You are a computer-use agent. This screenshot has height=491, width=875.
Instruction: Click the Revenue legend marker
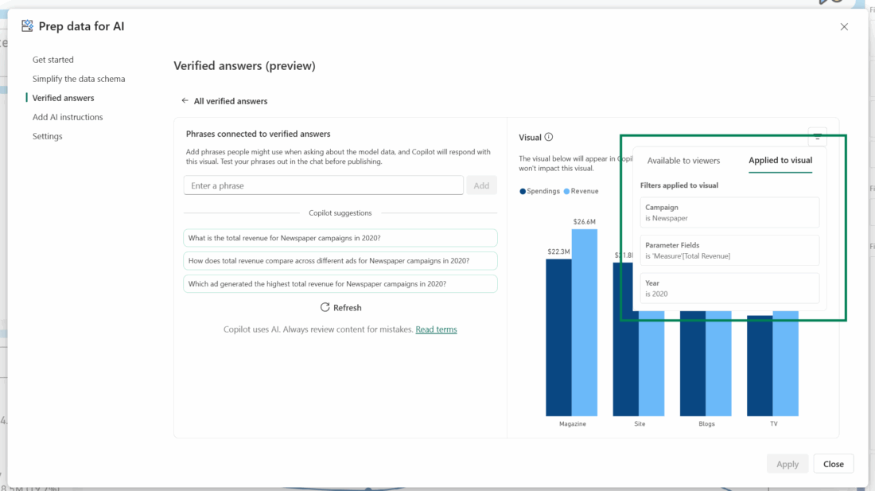567,191
